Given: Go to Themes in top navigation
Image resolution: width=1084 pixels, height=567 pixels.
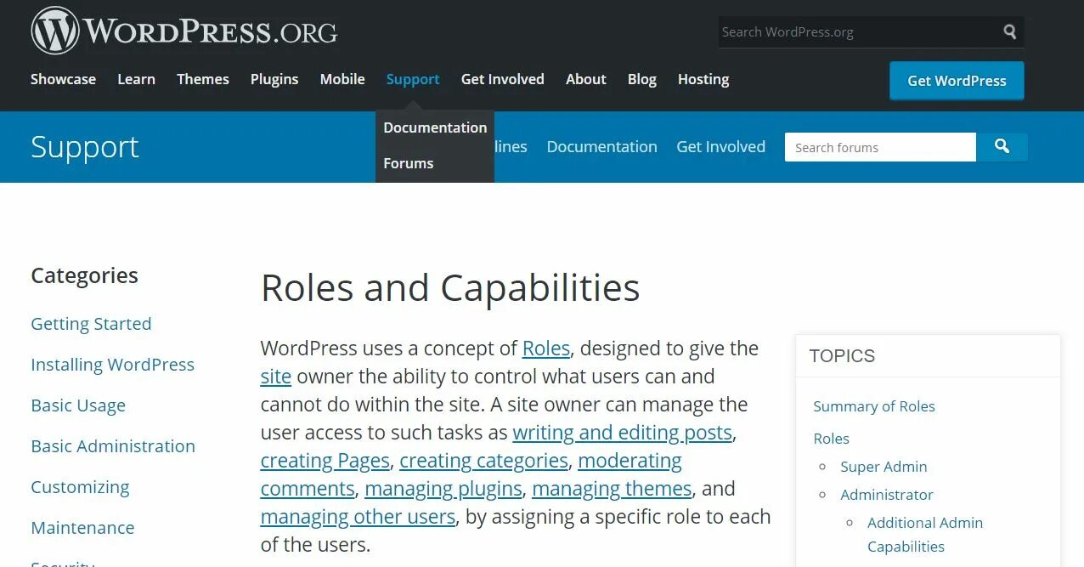Looking at the screenshot, I should click(203, 79).
